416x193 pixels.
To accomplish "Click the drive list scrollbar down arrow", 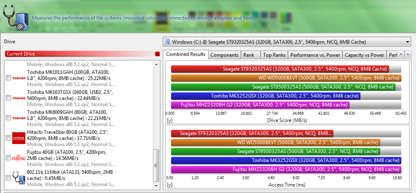I will (x=156, y=186).
